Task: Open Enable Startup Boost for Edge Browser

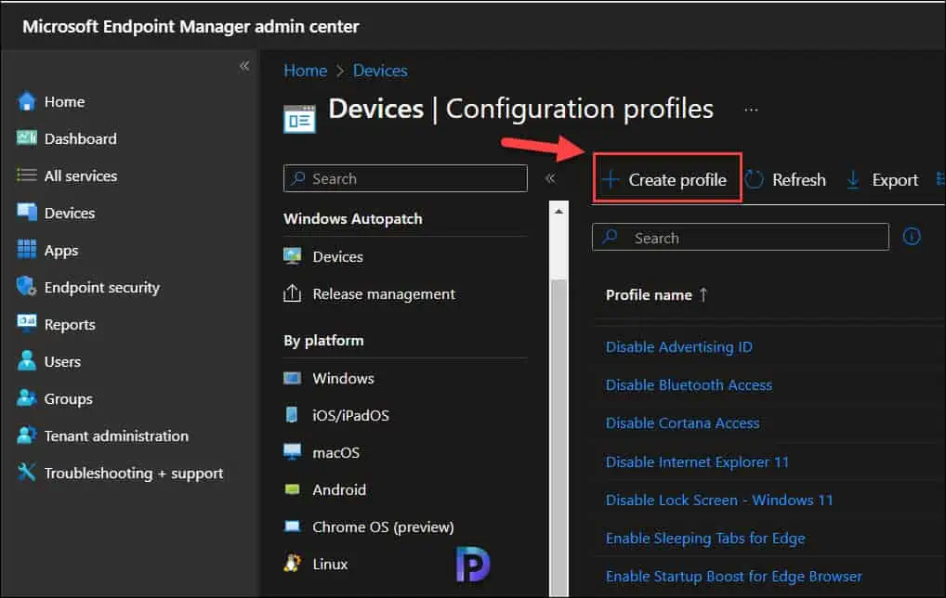Action: click(x=733, y=577)
